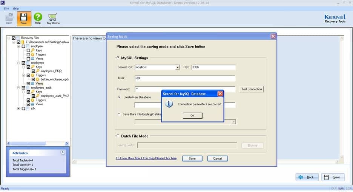Uncheck the employees_audit table checkbox
Screen dimensions: 353x192
[x=23, y=88]
